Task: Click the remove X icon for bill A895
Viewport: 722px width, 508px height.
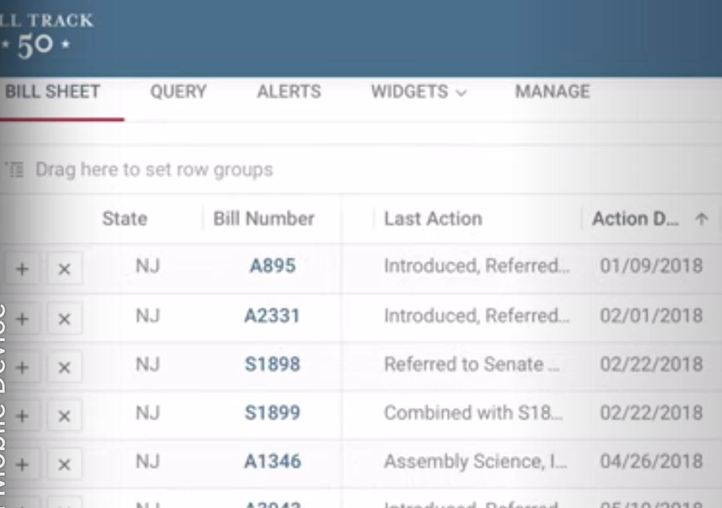Action: 64,269
